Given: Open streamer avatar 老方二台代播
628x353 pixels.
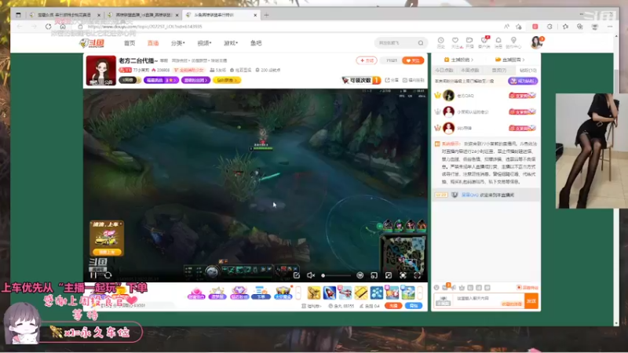Looking at the screenshot, I should click(101, 71).
